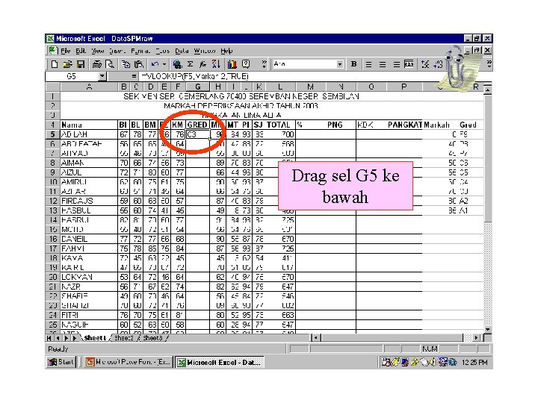
Task: Click the Clippy Office Assistant
Action: tap(457, 70)
